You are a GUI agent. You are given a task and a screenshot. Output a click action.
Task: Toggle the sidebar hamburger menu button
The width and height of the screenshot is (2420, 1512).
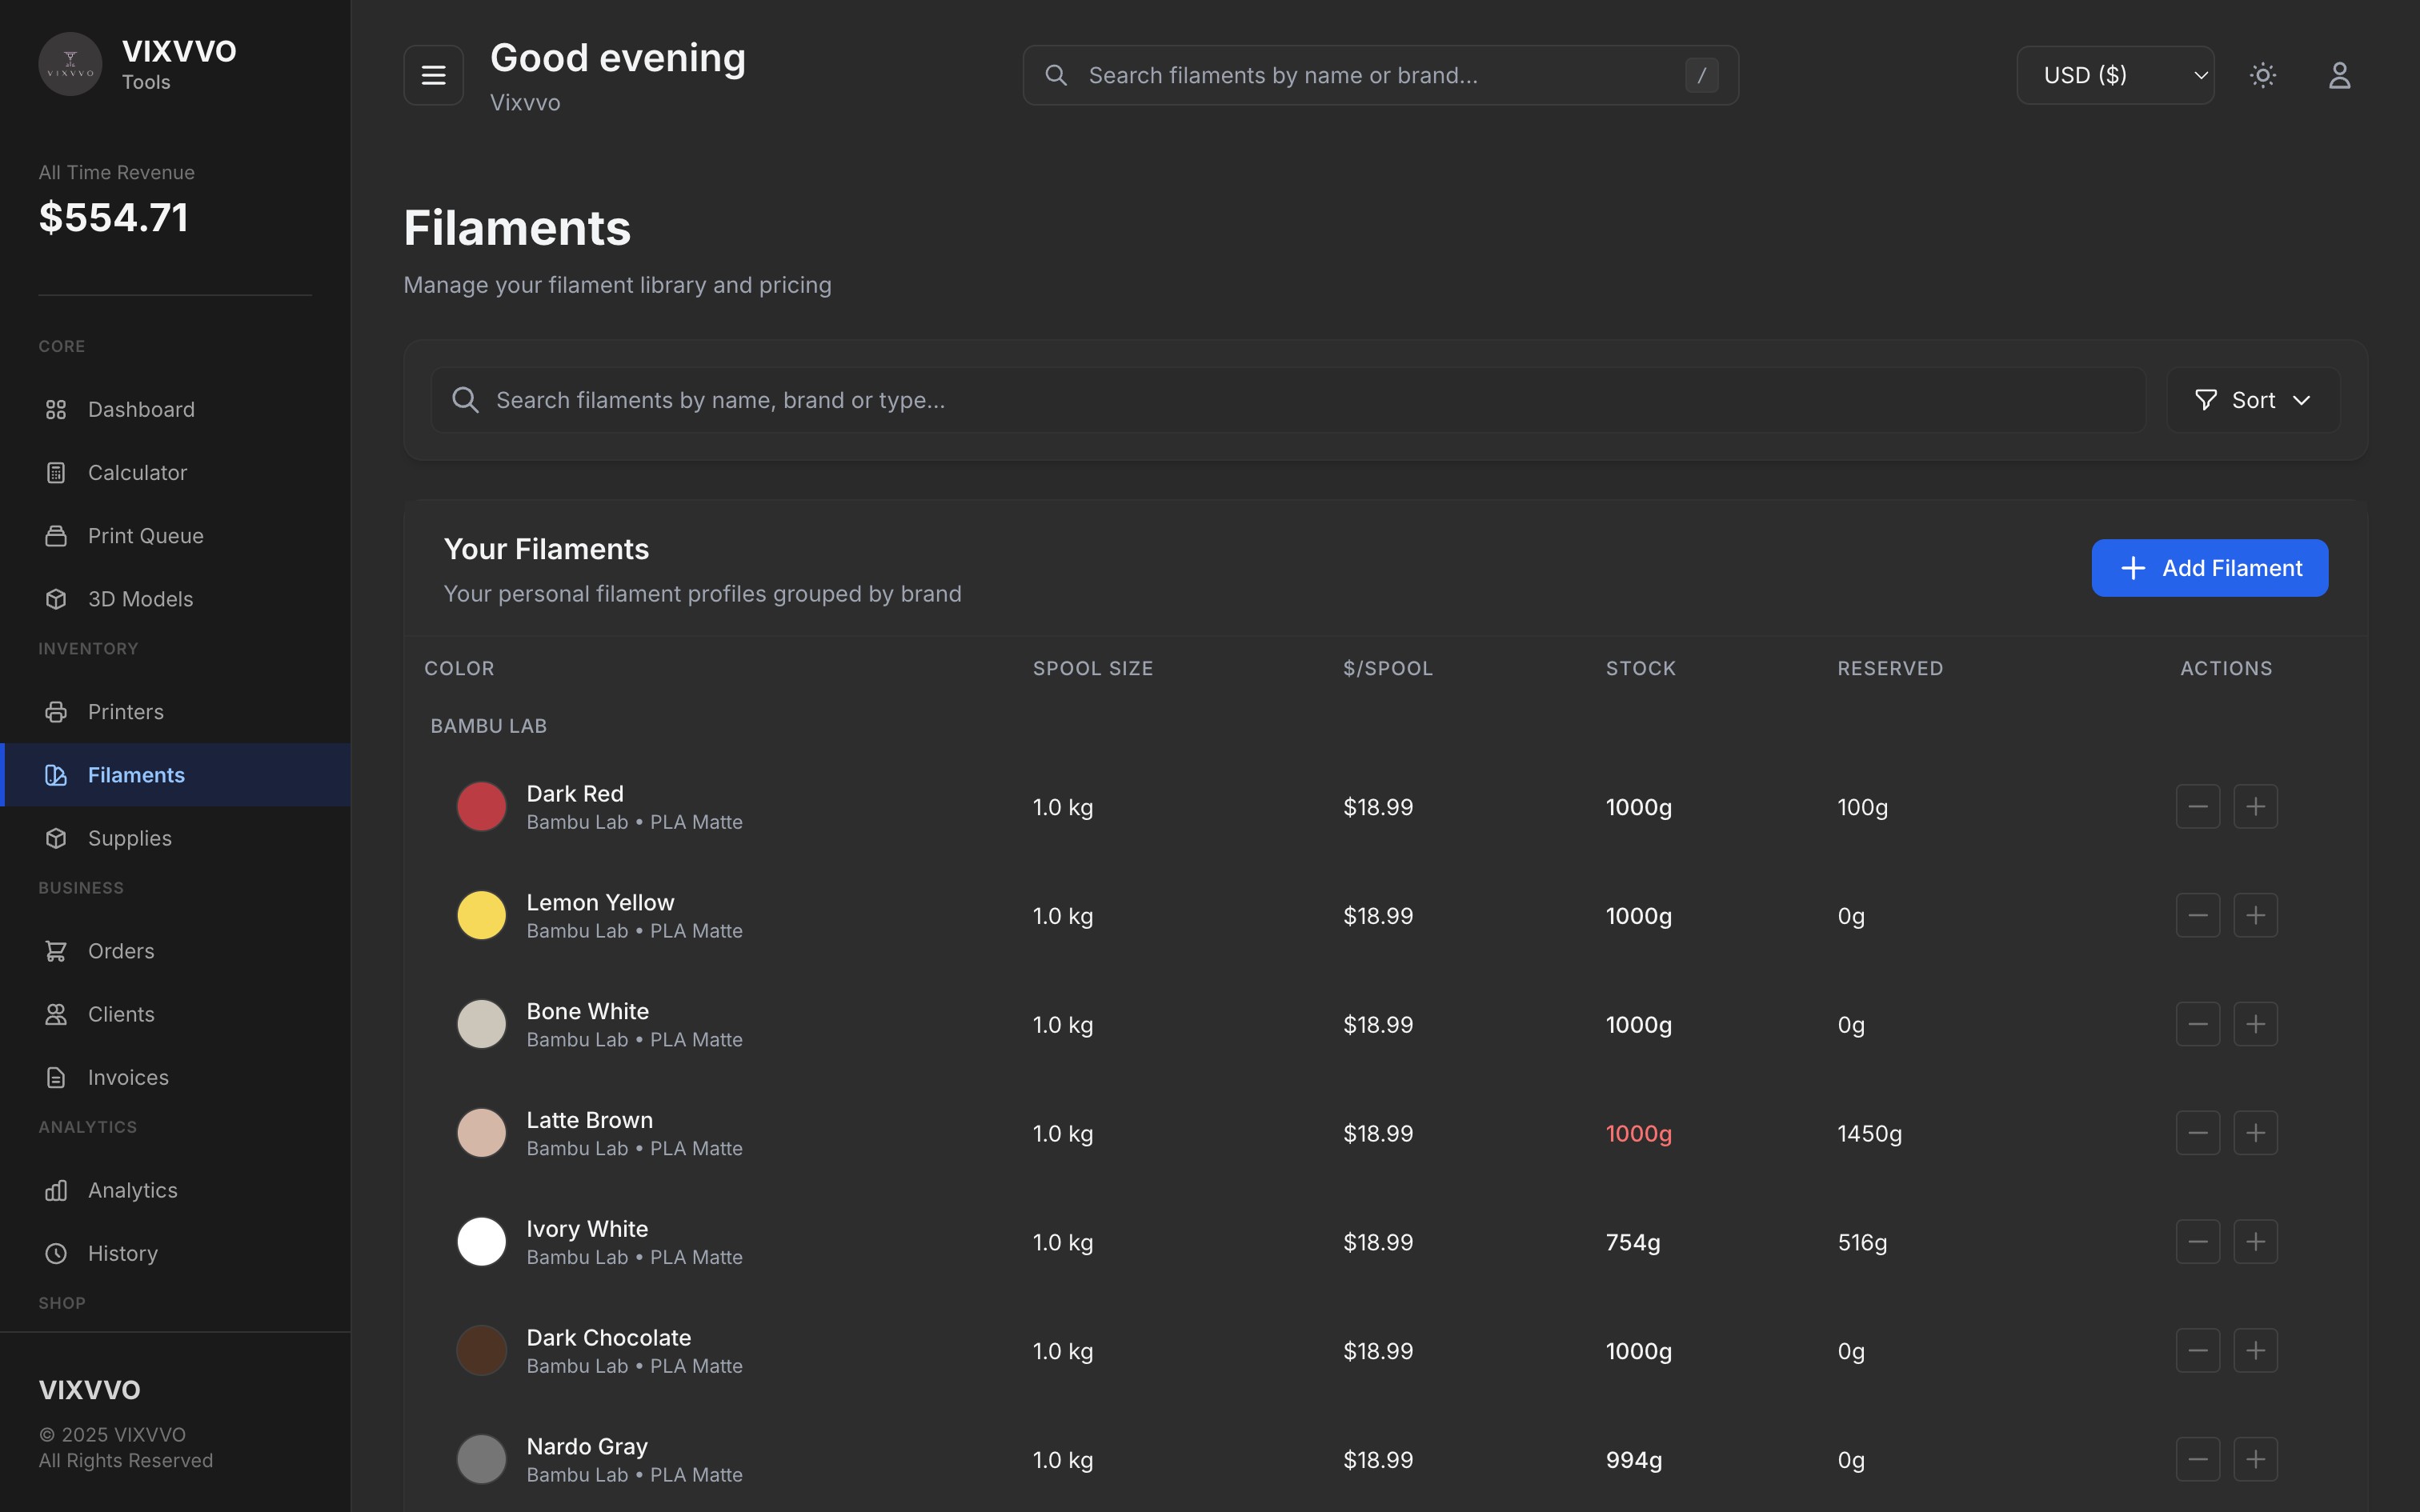click(x=433, y=75)
